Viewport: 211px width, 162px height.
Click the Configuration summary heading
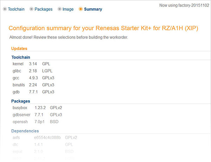tap(103, 28)
